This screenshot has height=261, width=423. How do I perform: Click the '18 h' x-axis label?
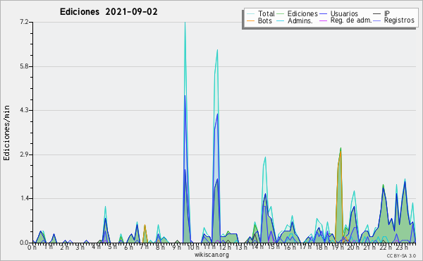(321, 248)
